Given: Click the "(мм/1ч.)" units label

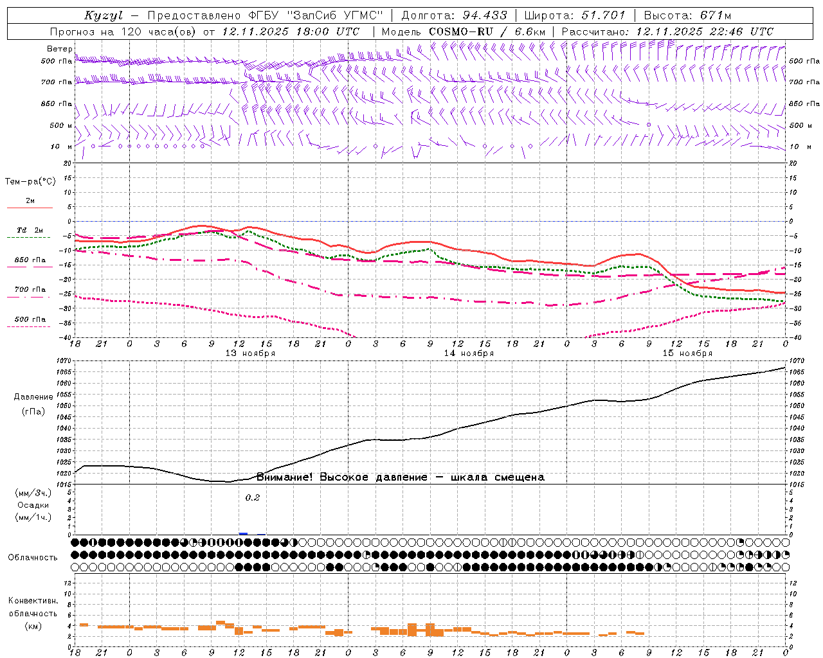Looking at the screenshot, I should (33, 517).
